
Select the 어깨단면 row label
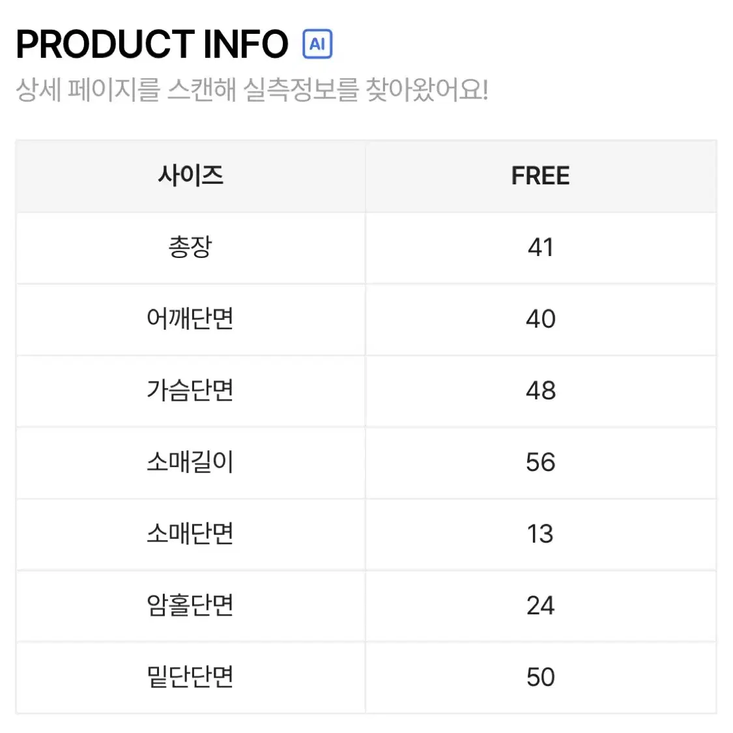click(x=191, y=319)
